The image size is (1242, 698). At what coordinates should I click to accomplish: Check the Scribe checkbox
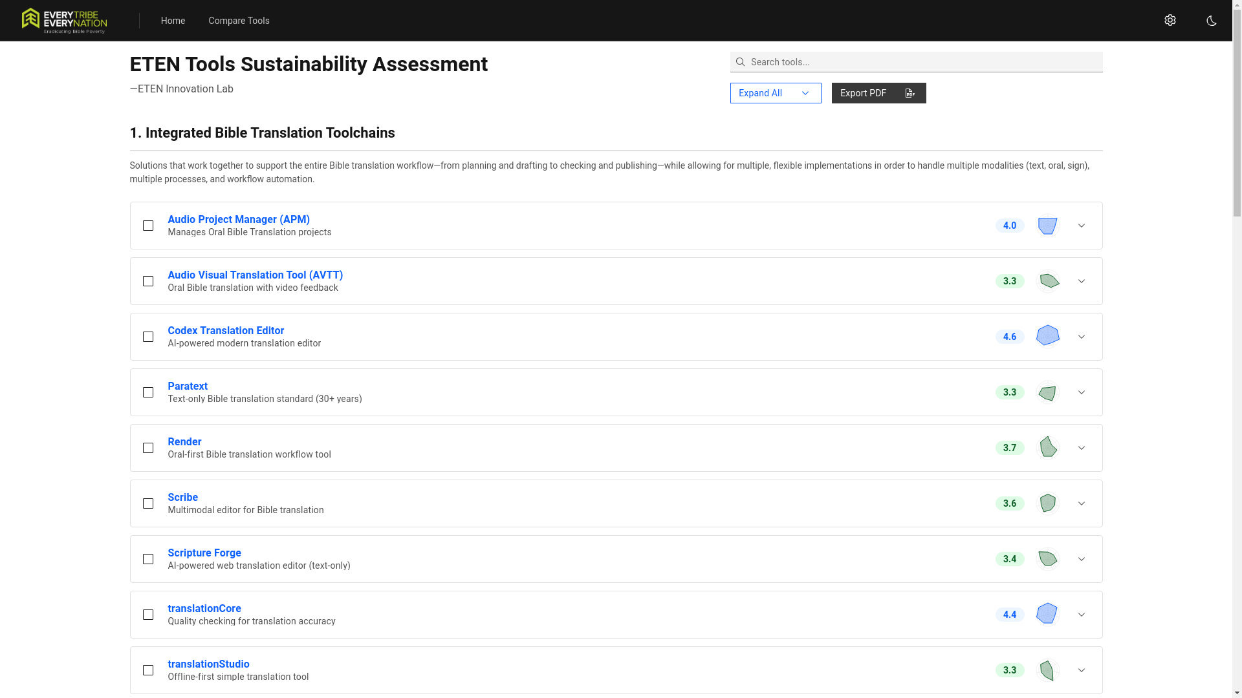pyautogui.click(x=148, y=503)
